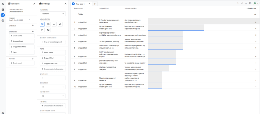Add a new exploration tab

pos(94,4)
